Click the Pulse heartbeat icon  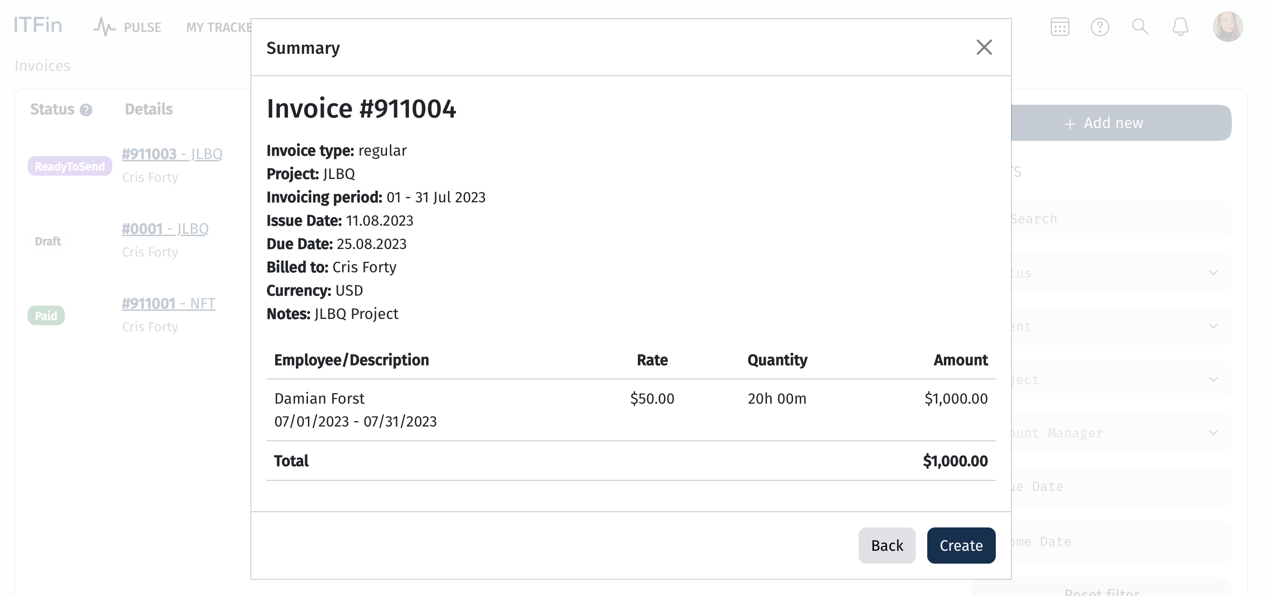tap(104, 27)
